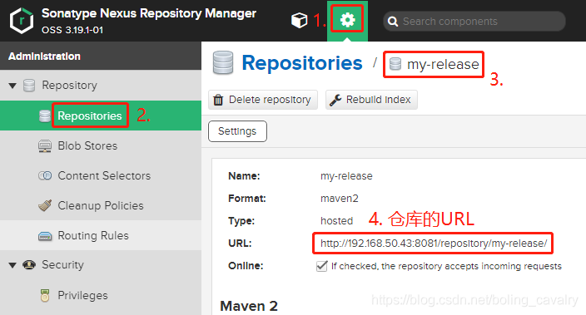Click the Security section icon
The width and height of the screenshot is (586, 315).
pos(29,264)
